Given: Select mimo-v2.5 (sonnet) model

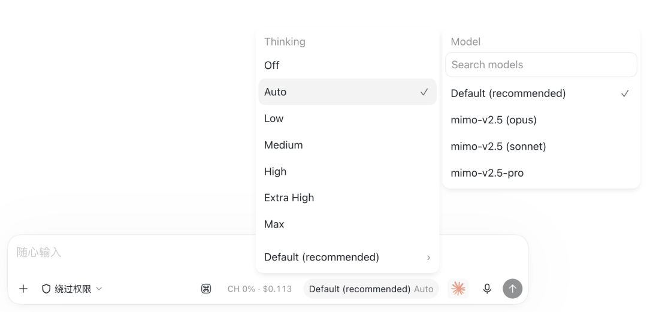Looking at the screenshot, I should click(541, 147).
